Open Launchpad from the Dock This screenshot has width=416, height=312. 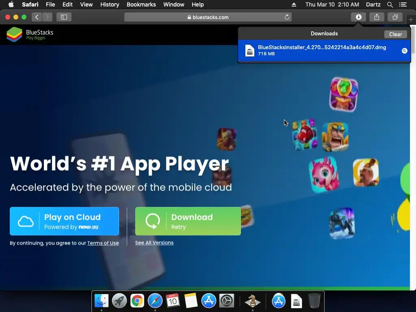[119, 301]
